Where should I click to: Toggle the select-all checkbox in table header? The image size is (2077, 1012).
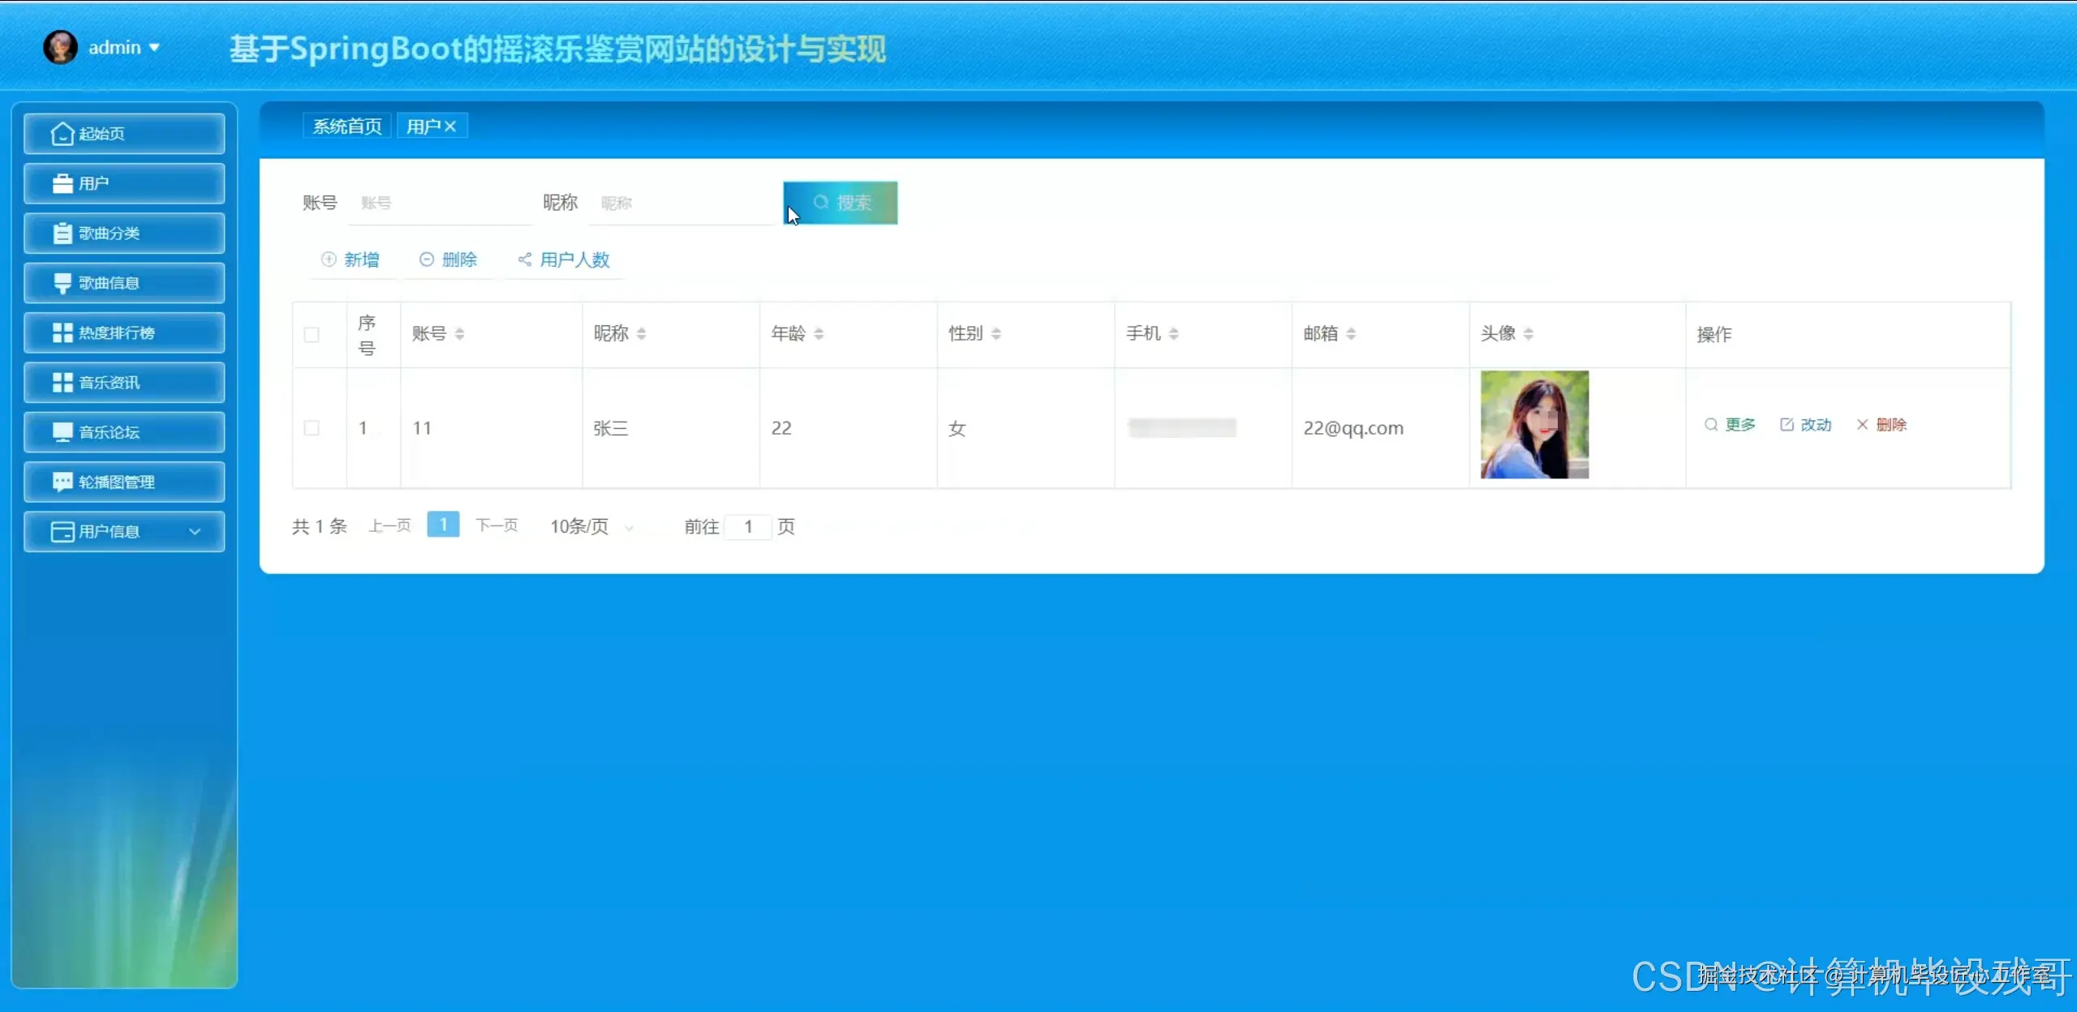pos(312,335)
